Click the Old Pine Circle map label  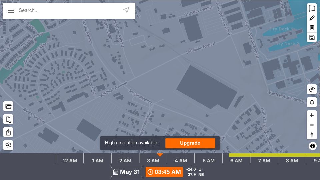tap(90, 84)
